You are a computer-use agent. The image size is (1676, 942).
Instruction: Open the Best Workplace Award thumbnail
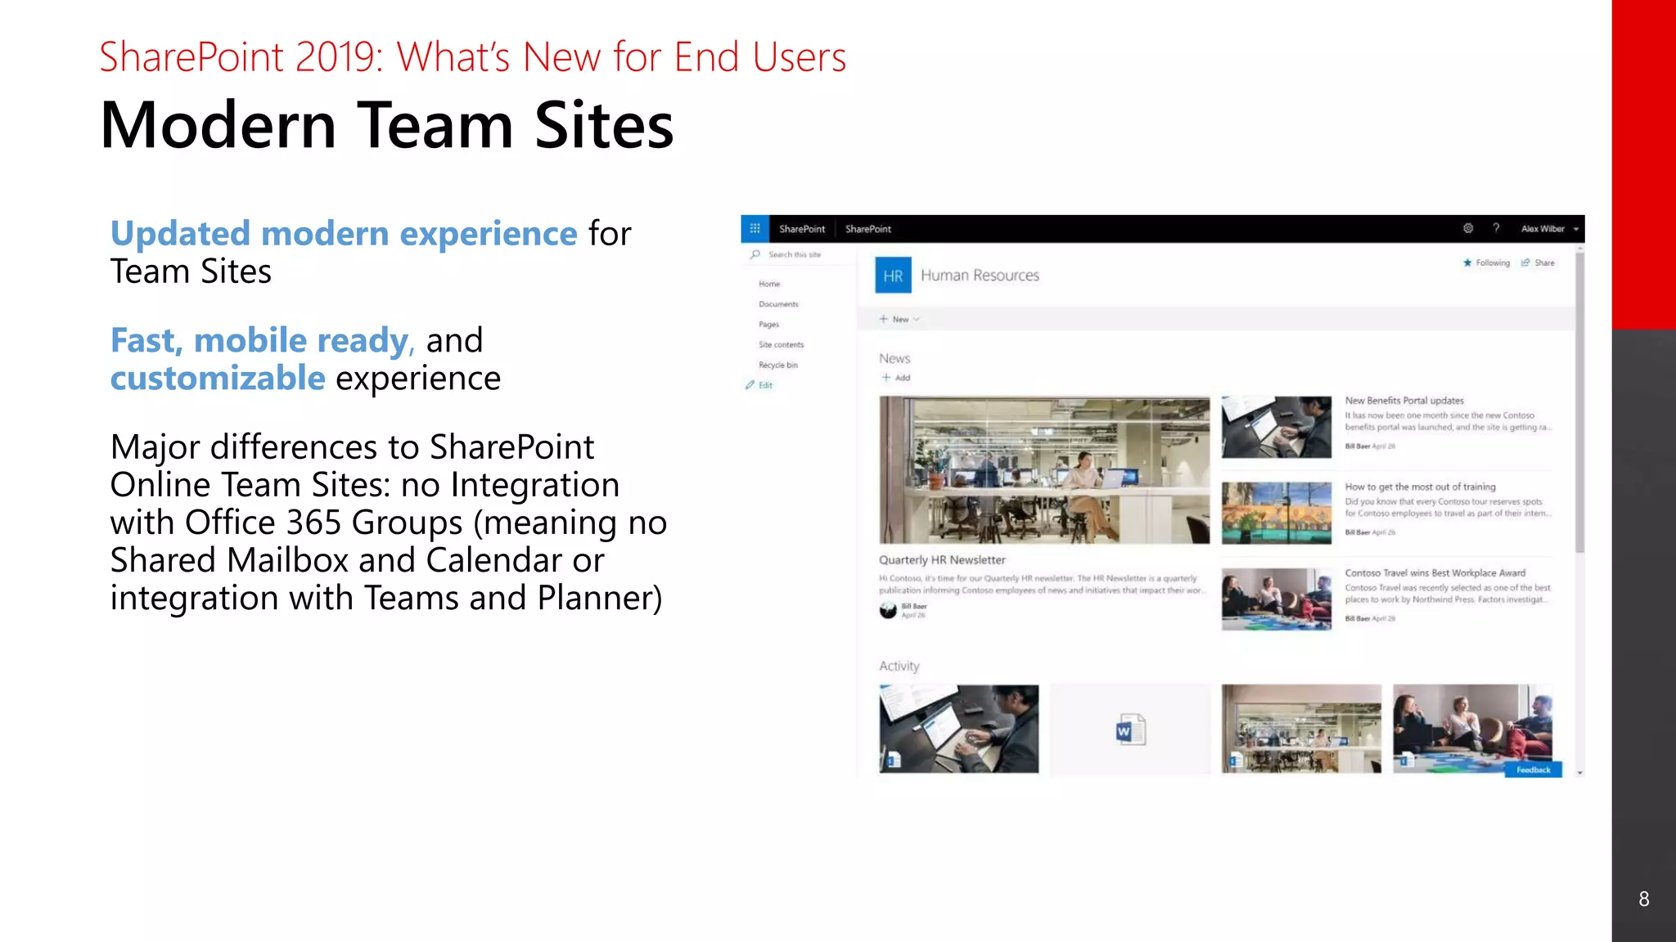pyautogui.click(x=1277, y=599)
